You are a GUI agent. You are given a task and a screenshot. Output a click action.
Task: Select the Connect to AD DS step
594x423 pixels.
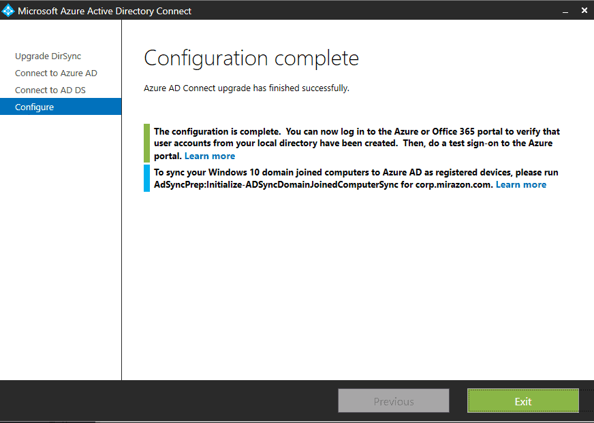(x=50, y=90)
